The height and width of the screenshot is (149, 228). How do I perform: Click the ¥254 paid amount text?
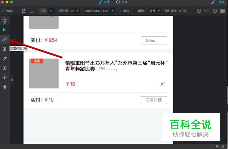51,40
